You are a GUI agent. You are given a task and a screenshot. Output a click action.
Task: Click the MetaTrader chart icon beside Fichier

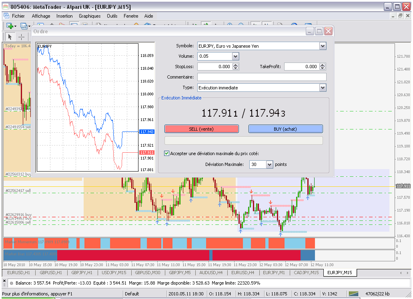(6, 16)
